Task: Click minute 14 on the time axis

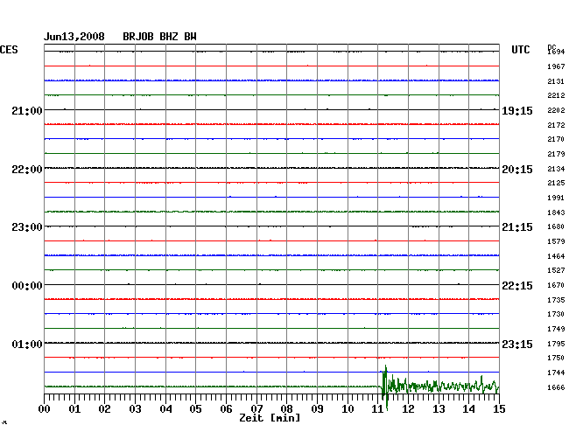Action: click(x=469, y=409)
